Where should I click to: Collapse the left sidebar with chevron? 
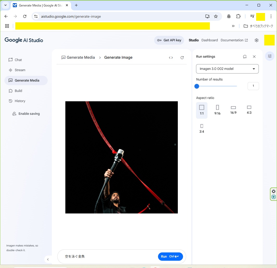48,259
